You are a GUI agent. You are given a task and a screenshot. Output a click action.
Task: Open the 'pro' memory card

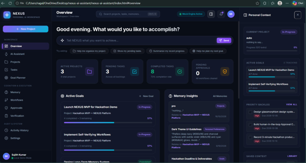(x=199, y=112)
